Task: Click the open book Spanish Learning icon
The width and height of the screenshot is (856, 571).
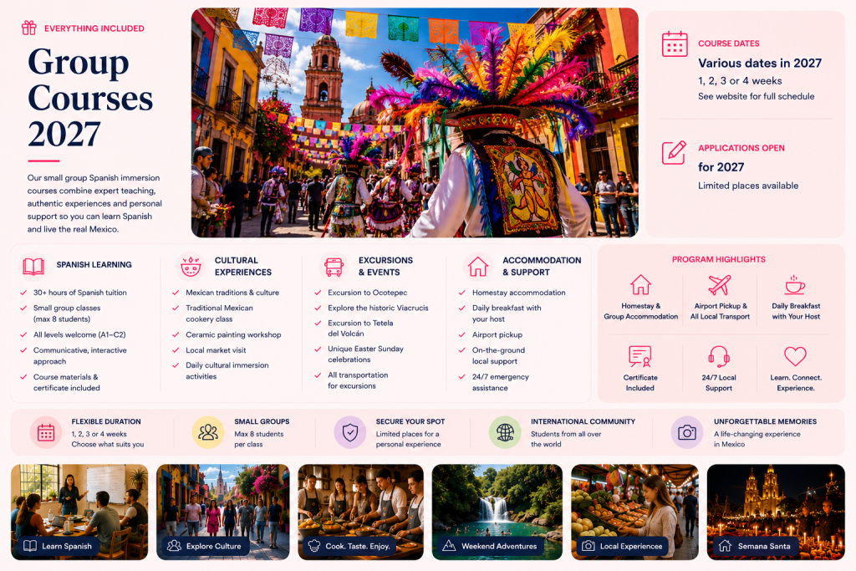Action: coord(33,267)
